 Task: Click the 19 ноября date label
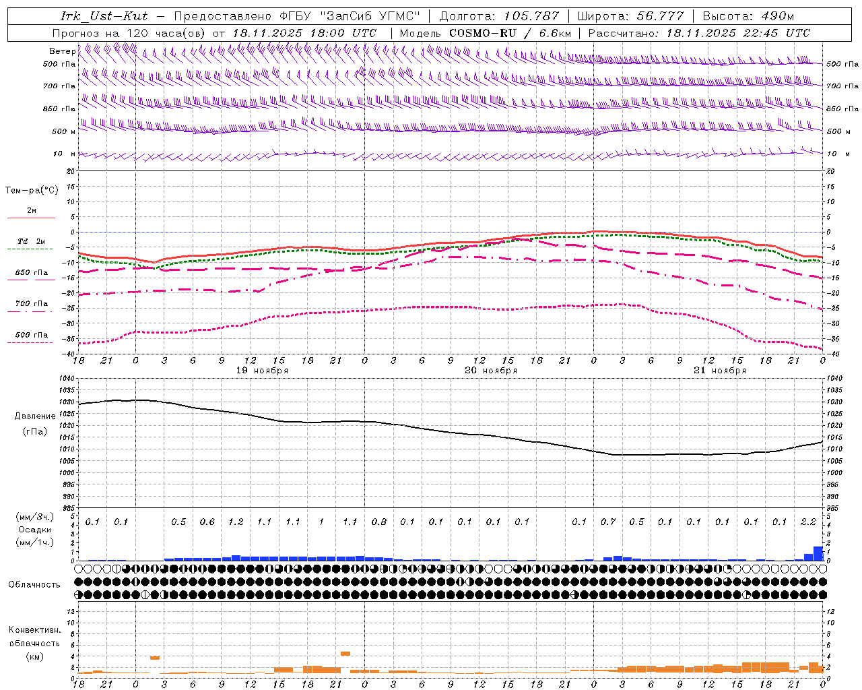(x=262, y=371)
